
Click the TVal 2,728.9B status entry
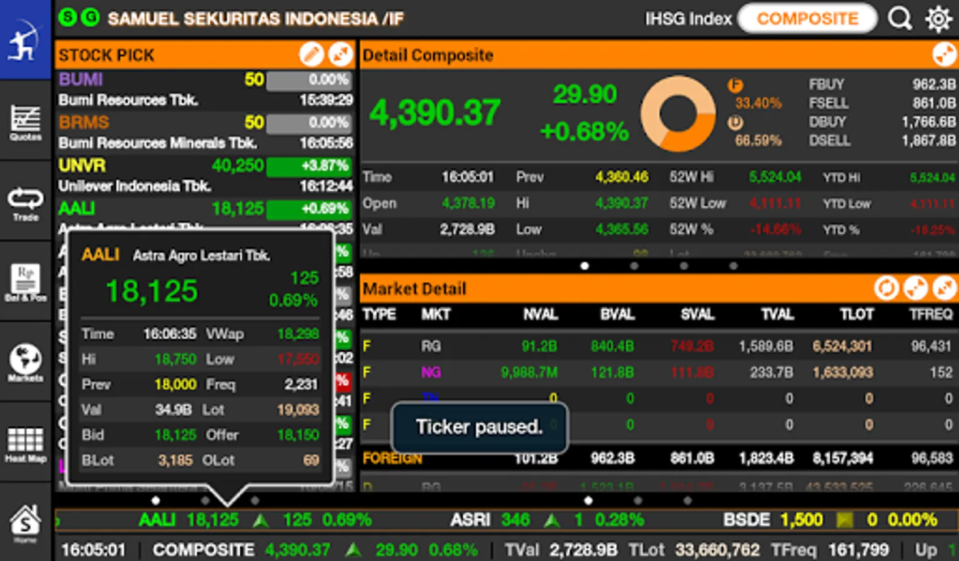click(x=561, y=550)
